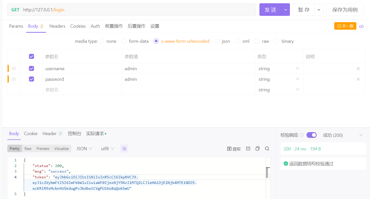Open the dropdown arrow beside 发送
The height and width of the screenshot is (199, 370).
(286, 10)
